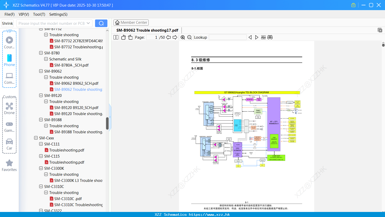Open the Drone category
Viewport: 385px width, 217px height.
9,108
